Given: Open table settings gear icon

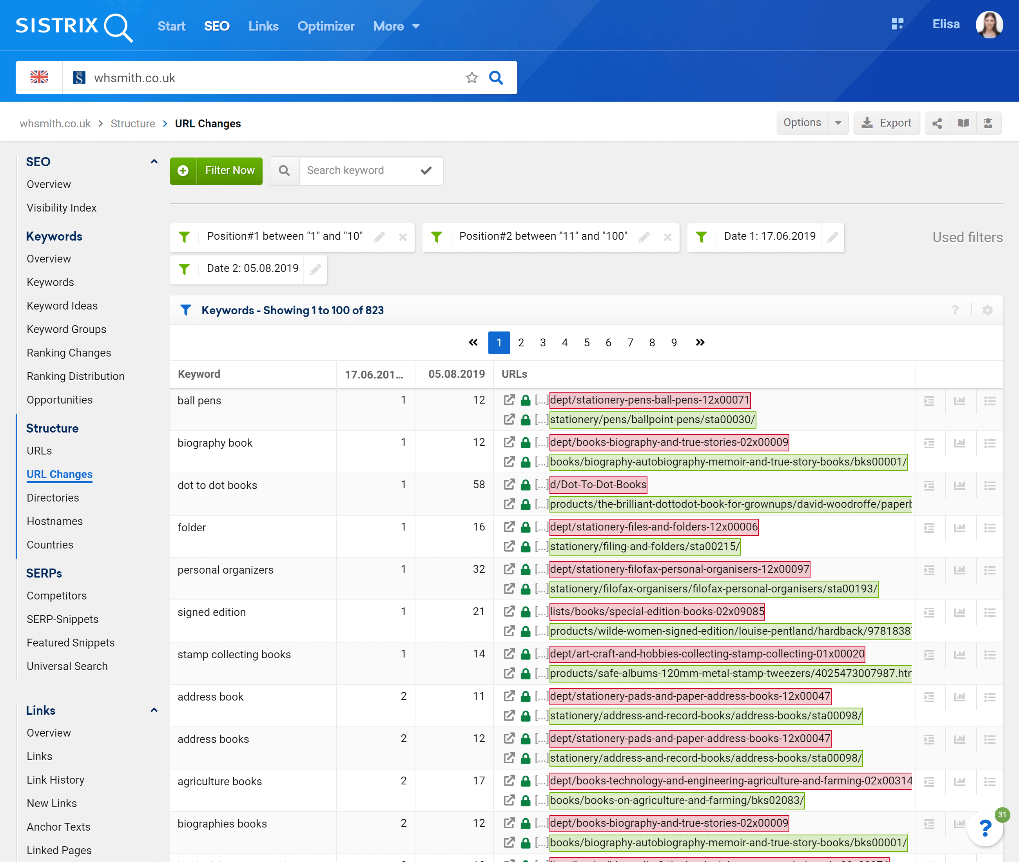Looking at the screenshot, I should coord(987,310).
